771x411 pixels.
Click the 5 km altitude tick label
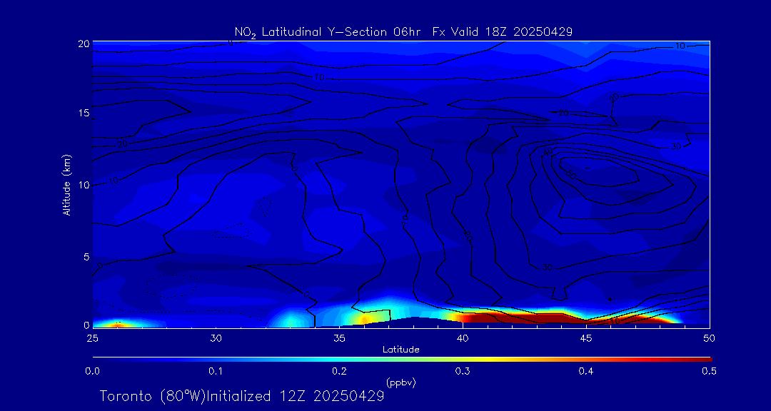pyautogui.click(x=85, y=256)
